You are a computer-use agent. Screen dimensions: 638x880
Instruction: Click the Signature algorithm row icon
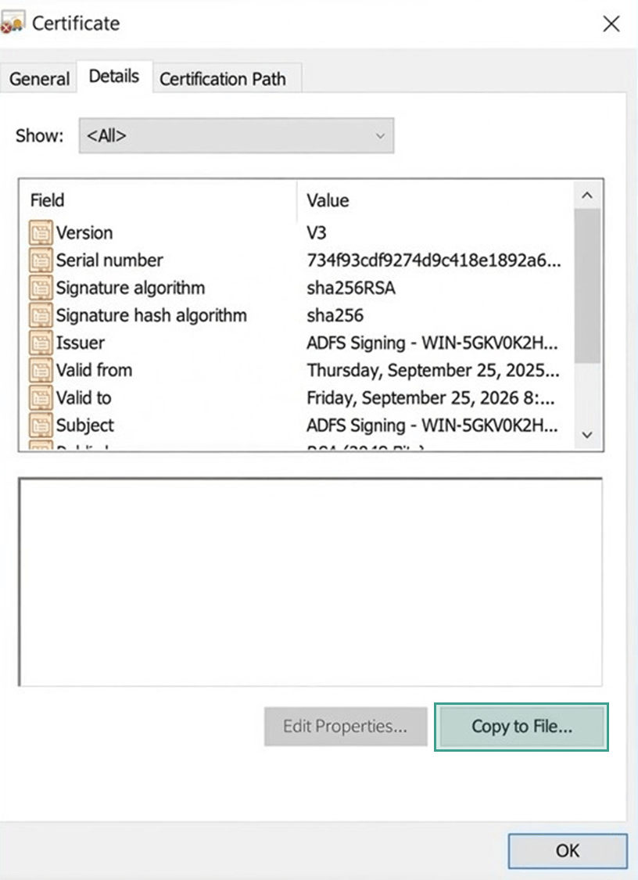40,288
